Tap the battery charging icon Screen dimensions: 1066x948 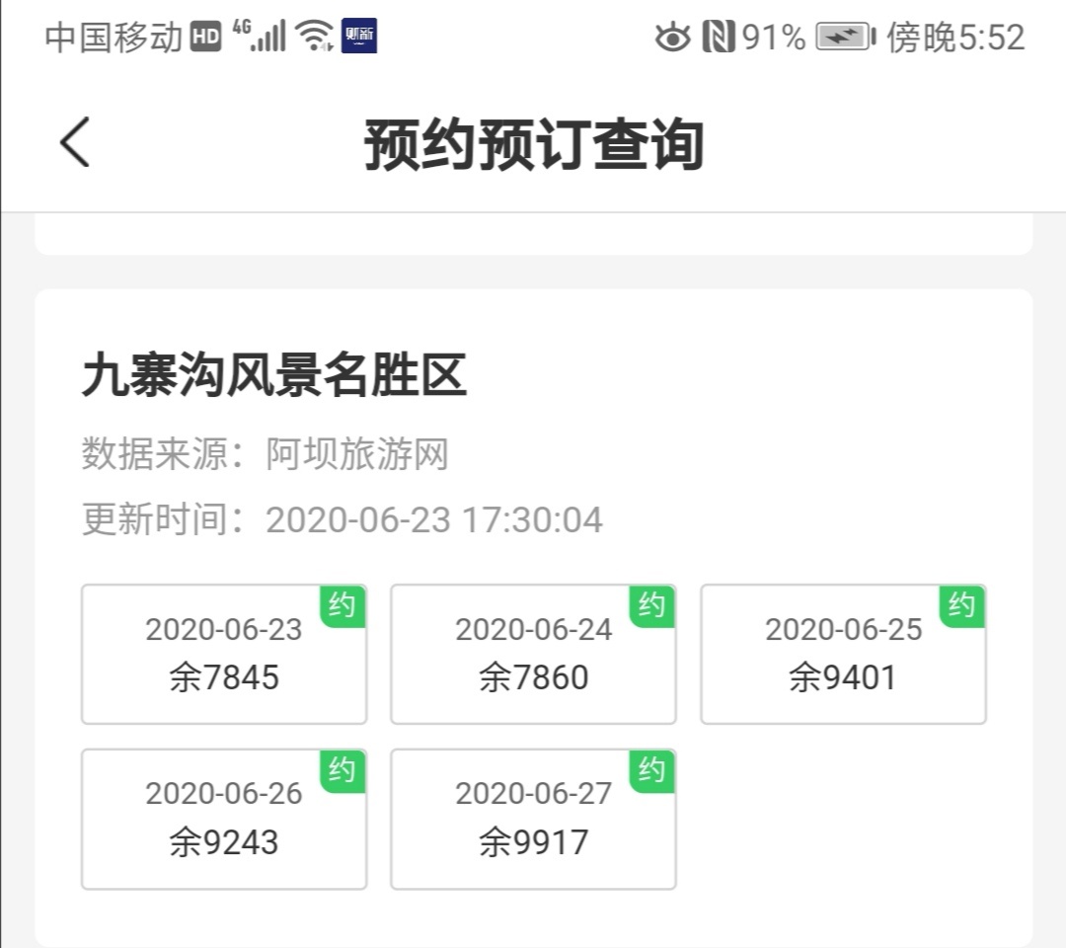click(844, 38)
